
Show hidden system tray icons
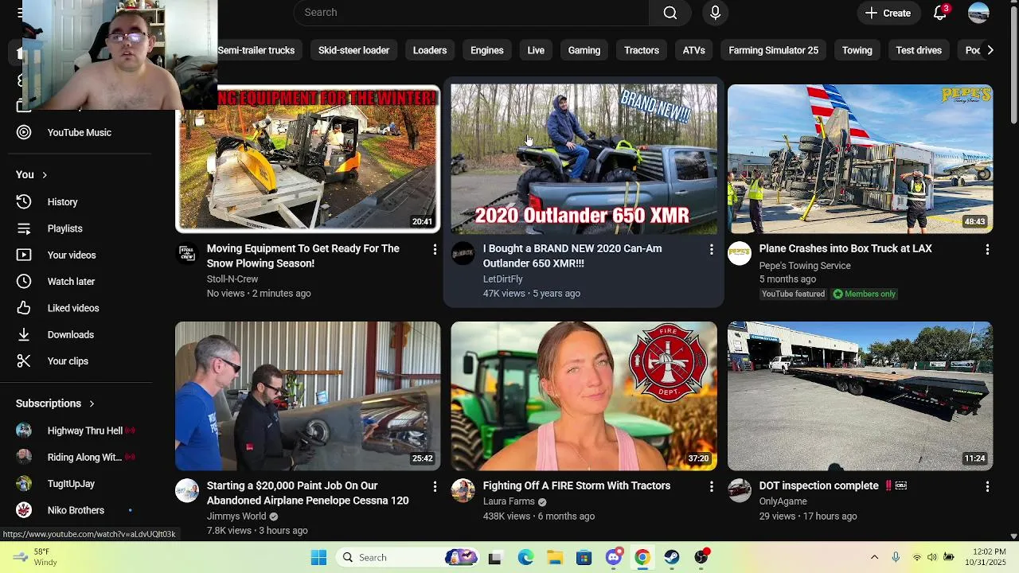[874, 557]
